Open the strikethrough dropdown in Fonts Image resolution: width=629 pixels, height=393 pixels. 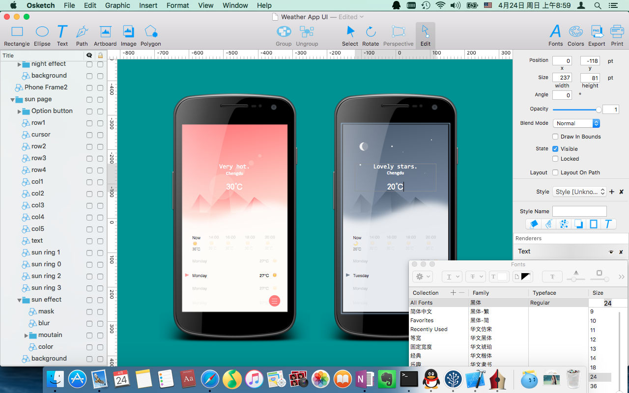pyautogui.click(x=475, y=277)
